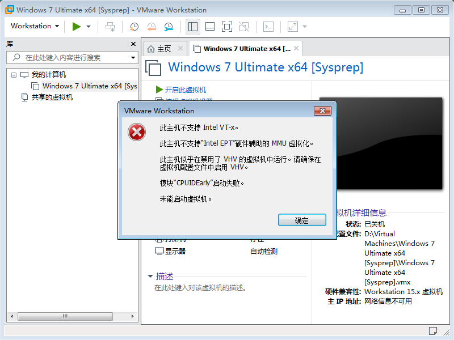Click the take snapshot clock icon
Viewport: 454px width, 340px height.
click(134, 27)
